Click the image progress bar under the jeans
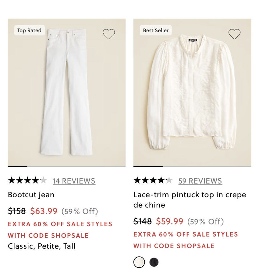The image size is (259, 271). (x=67, y=166)
